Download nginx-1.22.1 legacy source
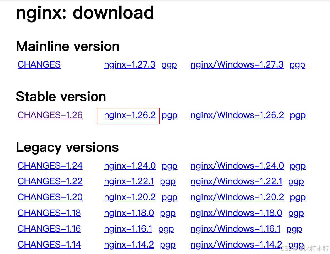This screenshot has width=330, height=254. click(129, 181)
